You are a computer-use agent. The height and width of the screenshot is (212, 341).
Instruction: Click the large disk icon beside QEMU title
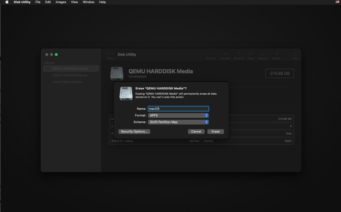pos(117,74)
